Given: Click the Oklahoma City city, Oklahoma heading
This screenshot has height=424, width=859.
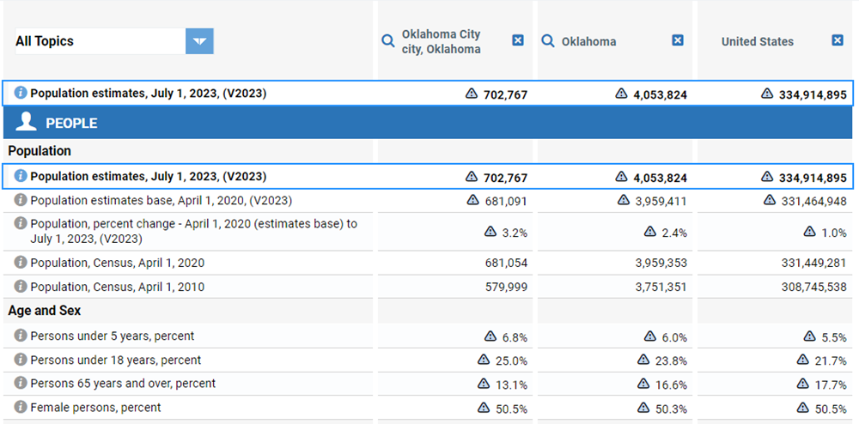Looking at the screenshot, I should point(441,41).
